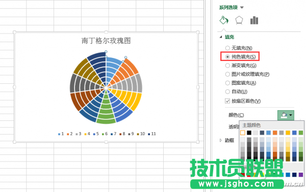
Task: Pick the medium gray theme color swatch
Action: (282, 133)
